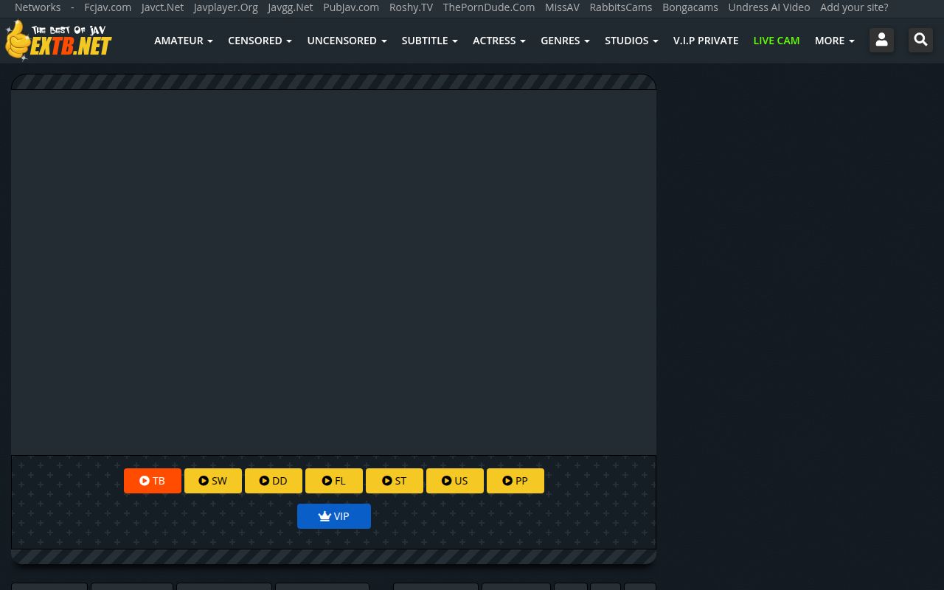Switch playback to ST server
Viewport: 944px width, 590px height.
(395, 481)
